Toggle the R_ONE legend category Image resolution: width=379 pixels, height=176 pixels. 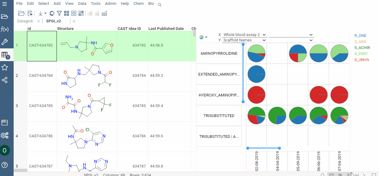pos(360,35)
